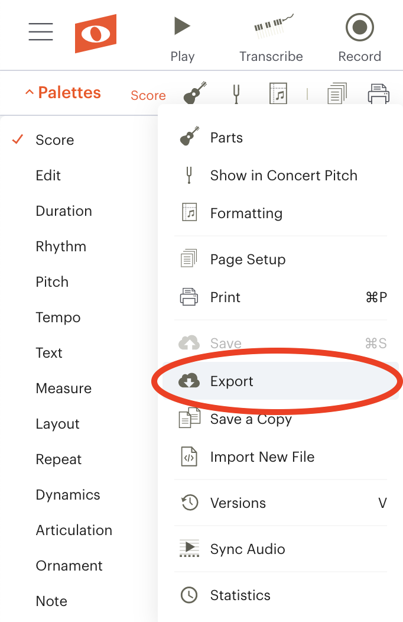Open the Score dropdown label
Screen dimensions: 403x622
(x=148, y=95)
